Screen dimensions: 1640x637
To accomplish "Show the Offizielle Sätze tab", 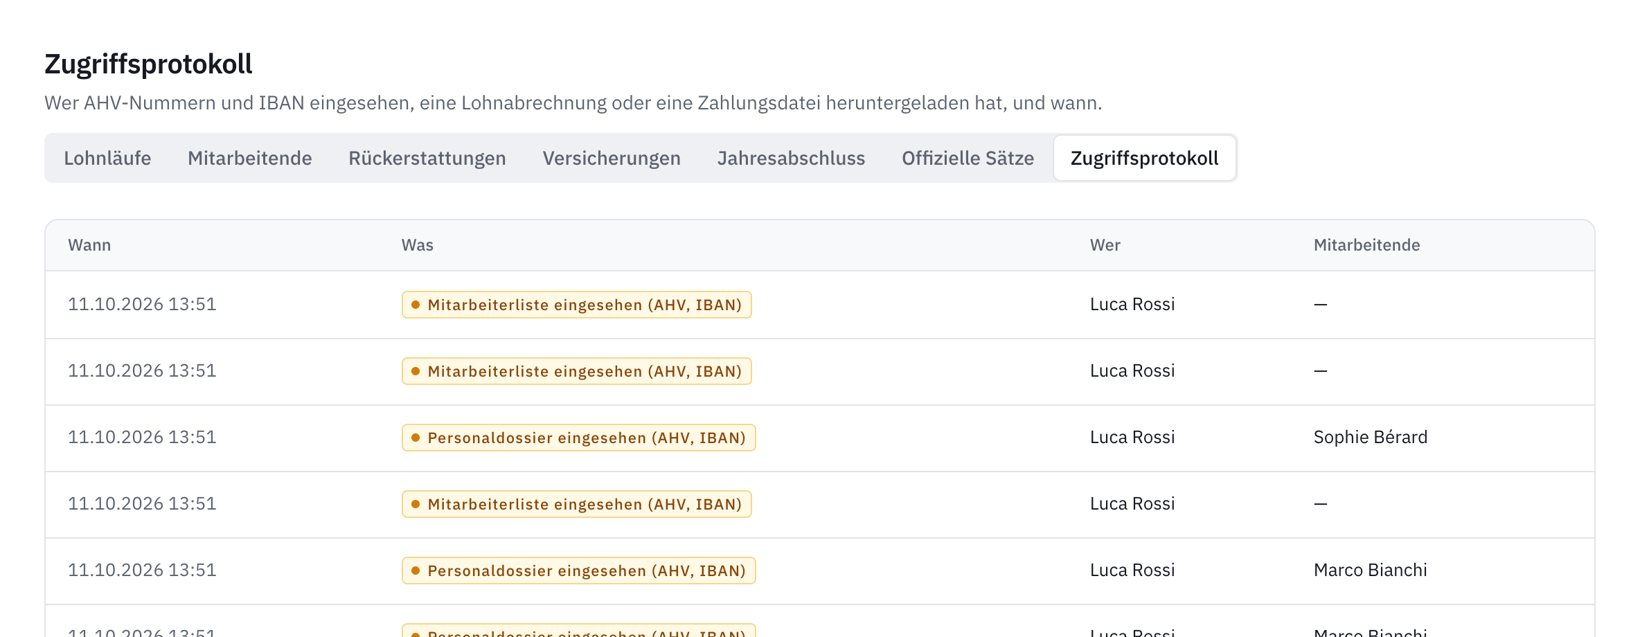I will (x=968, y=159).
